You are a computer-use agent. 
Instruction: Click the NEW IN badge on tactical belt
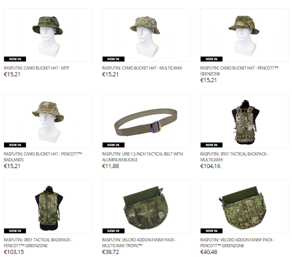[x=113, y=145]
